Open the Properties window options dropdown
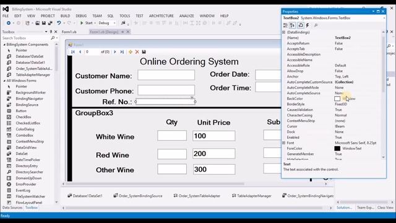The image size is (396, 223). pyautogui.click(x=373, y=12)
